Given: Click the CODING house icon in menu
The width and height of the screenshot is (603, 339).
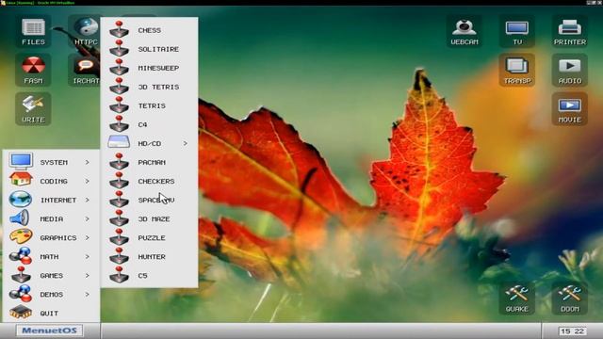Looking at the screenshot, I should [21, 180].
